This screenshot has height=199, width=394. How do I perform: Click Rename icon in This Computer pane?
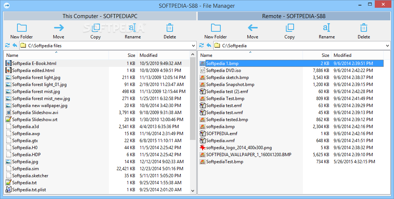(x=133, y=28)
